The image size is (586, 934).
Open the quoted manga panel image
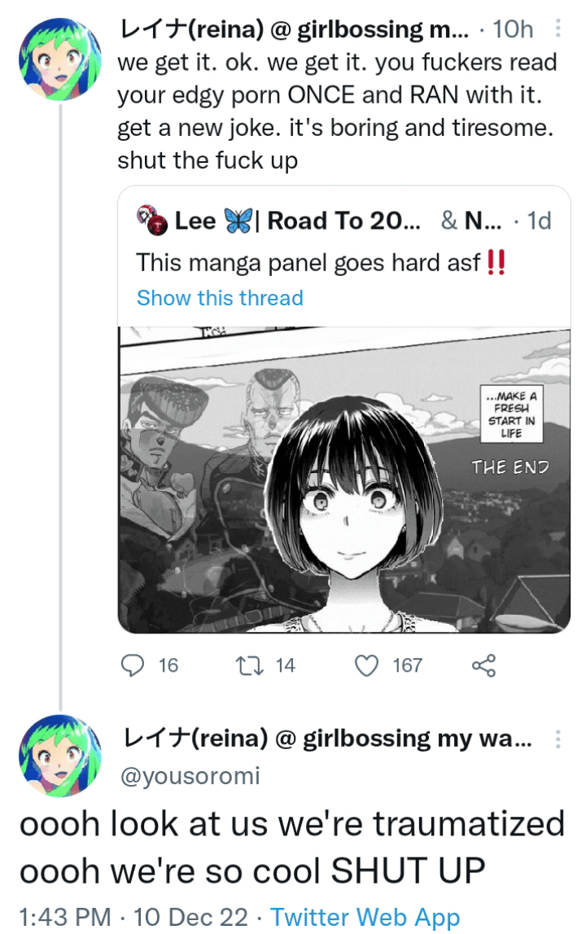344,480
